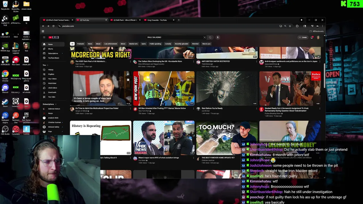Toggle captions on Sargon of Akkad preview
Viewport: 363px width, 204px height.
tap(128, 80)
